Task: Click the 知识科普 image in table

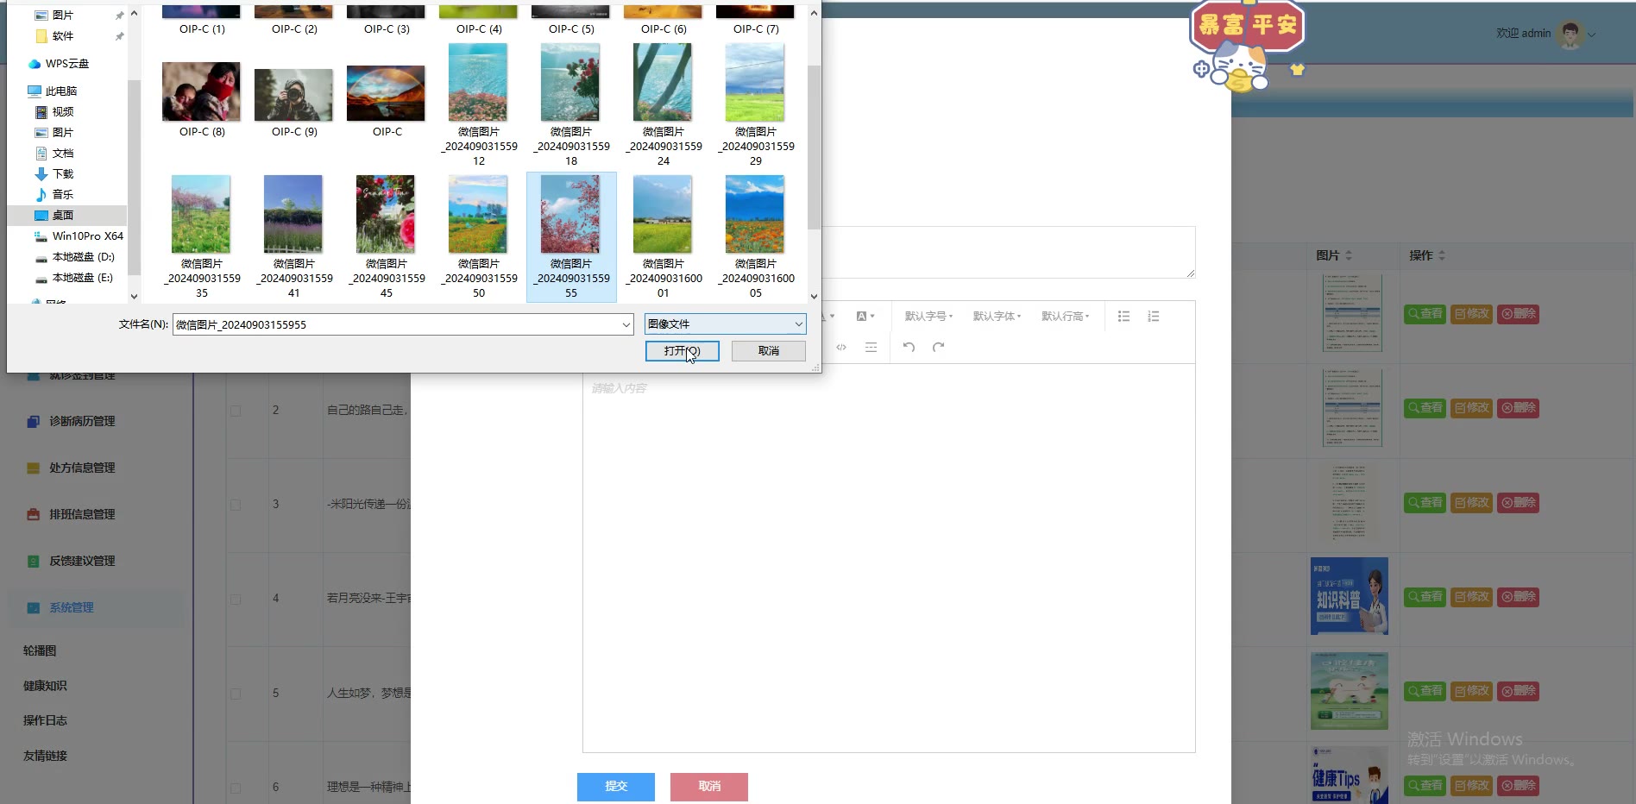Action: click(x=1350, y=596)
